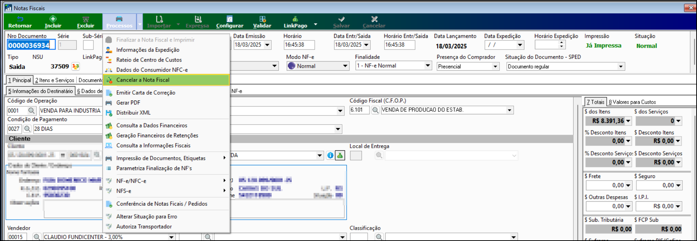Click the Retornar toolbar button
This screenshot has width=697, height=241.
(x=20, y=22)
